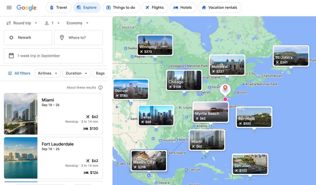Switch to the Flights tab
The image size is (316, 185).
(155, 8)
